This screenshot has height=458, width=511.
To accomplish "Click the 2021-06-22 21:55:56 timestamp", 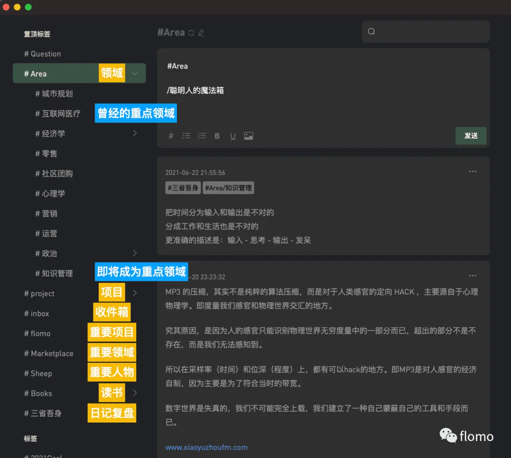I will click(195, 173).
